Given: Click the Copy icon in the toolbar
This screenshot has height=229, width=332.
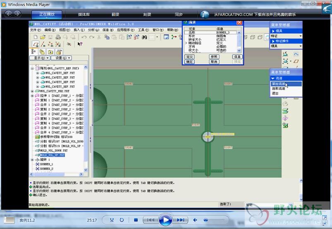Looking at the screenshot, I should 107,37.
